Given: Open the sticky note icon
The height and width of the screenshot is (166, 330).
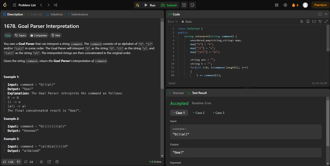Looking at the screenshot, I should 193,5.
